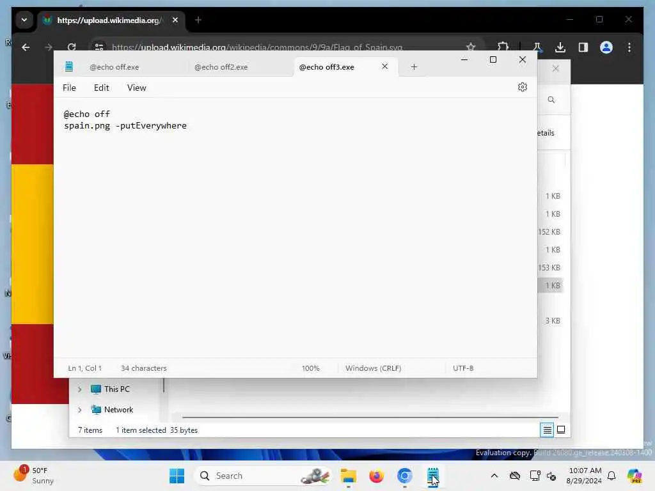
Task: Click the 100% zoom status entry
Action: 310,368
